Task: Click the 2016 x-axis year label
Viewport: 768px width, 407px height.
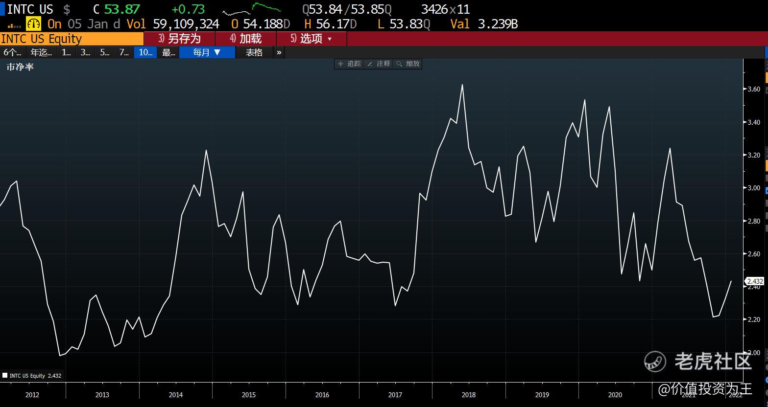Action: (x=322, y=395)
